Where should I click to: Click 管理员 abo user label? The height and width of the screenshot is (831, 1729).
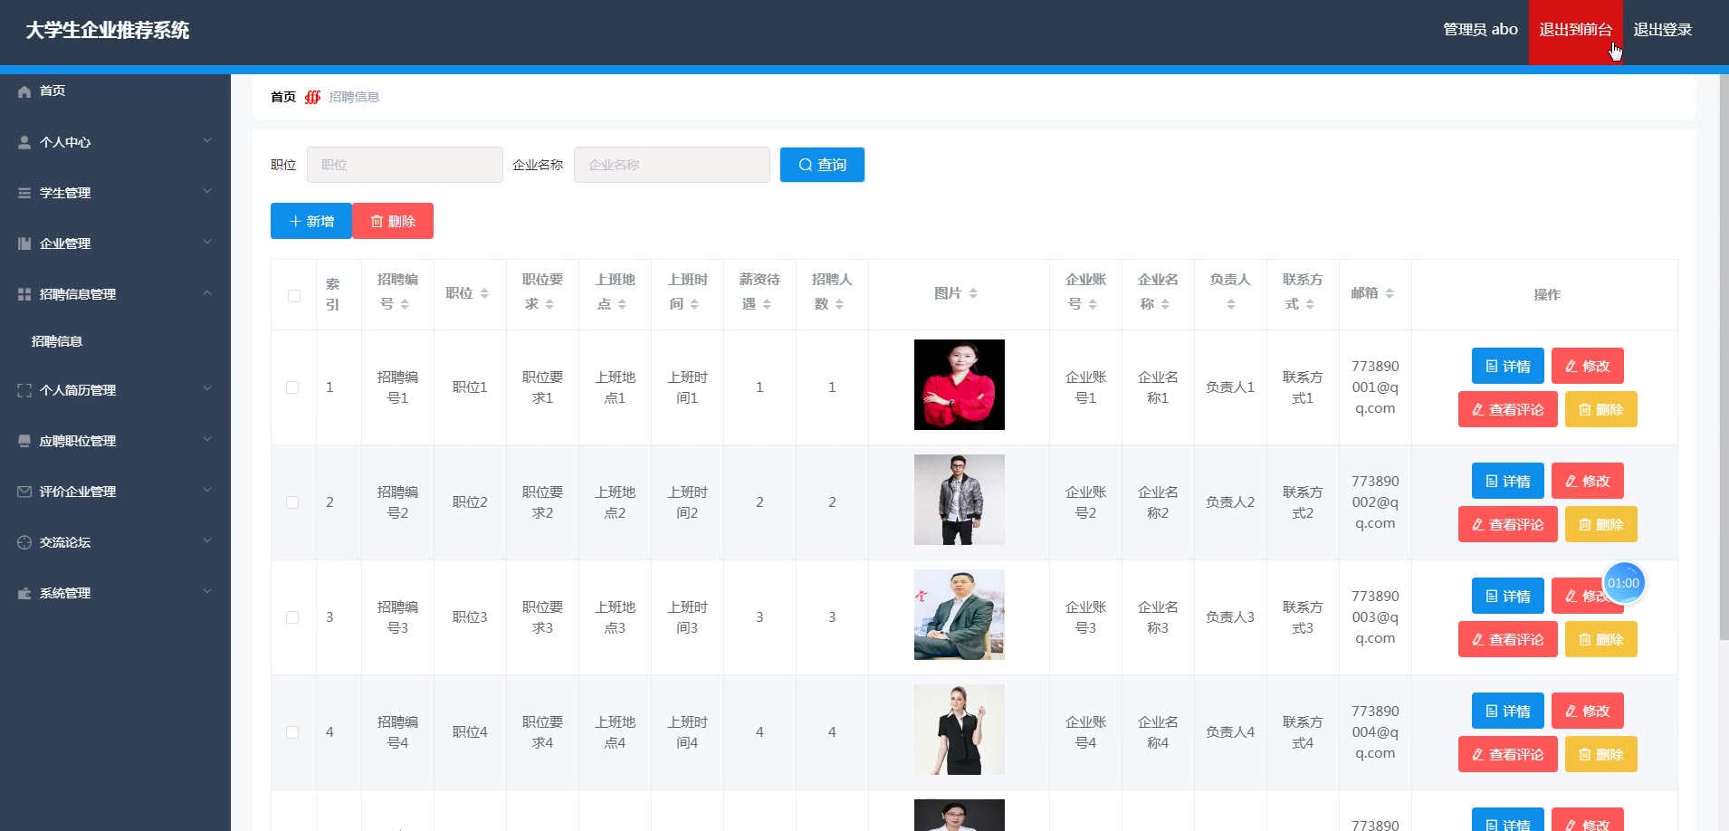pos(1480,30)
